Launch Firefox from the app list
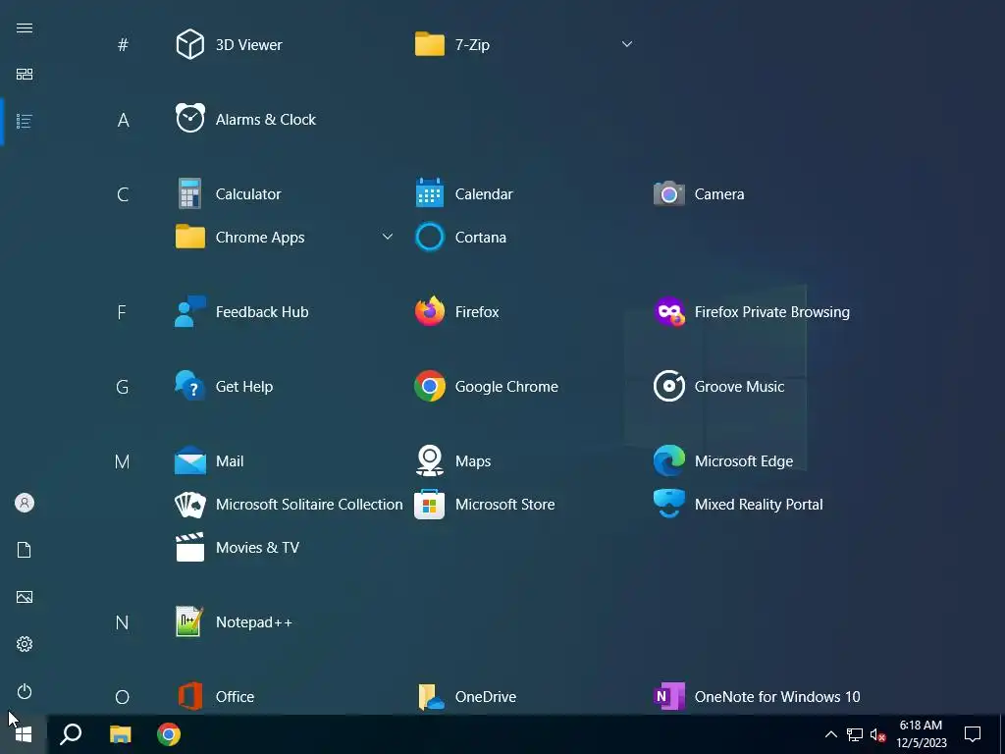The height and width of the screenshot is (754, 1005). tap(457, 311)
